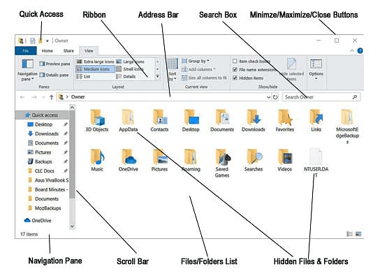Open the 3D Objects folder

coord(97,121)
